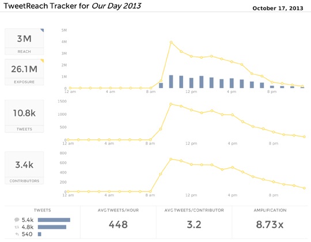This screenshot has width=311, height=242.
Task: Click the speech bubble icon beside 5.4k
Action: click(x=17, y=220)
